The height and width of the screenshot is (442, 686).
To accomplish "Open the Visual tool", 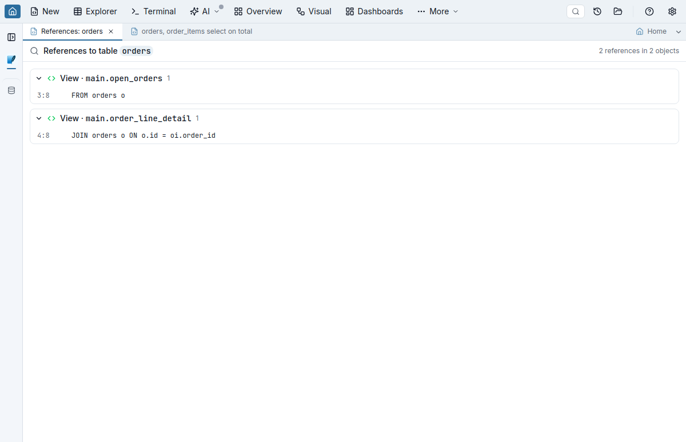I will point(314,11).
